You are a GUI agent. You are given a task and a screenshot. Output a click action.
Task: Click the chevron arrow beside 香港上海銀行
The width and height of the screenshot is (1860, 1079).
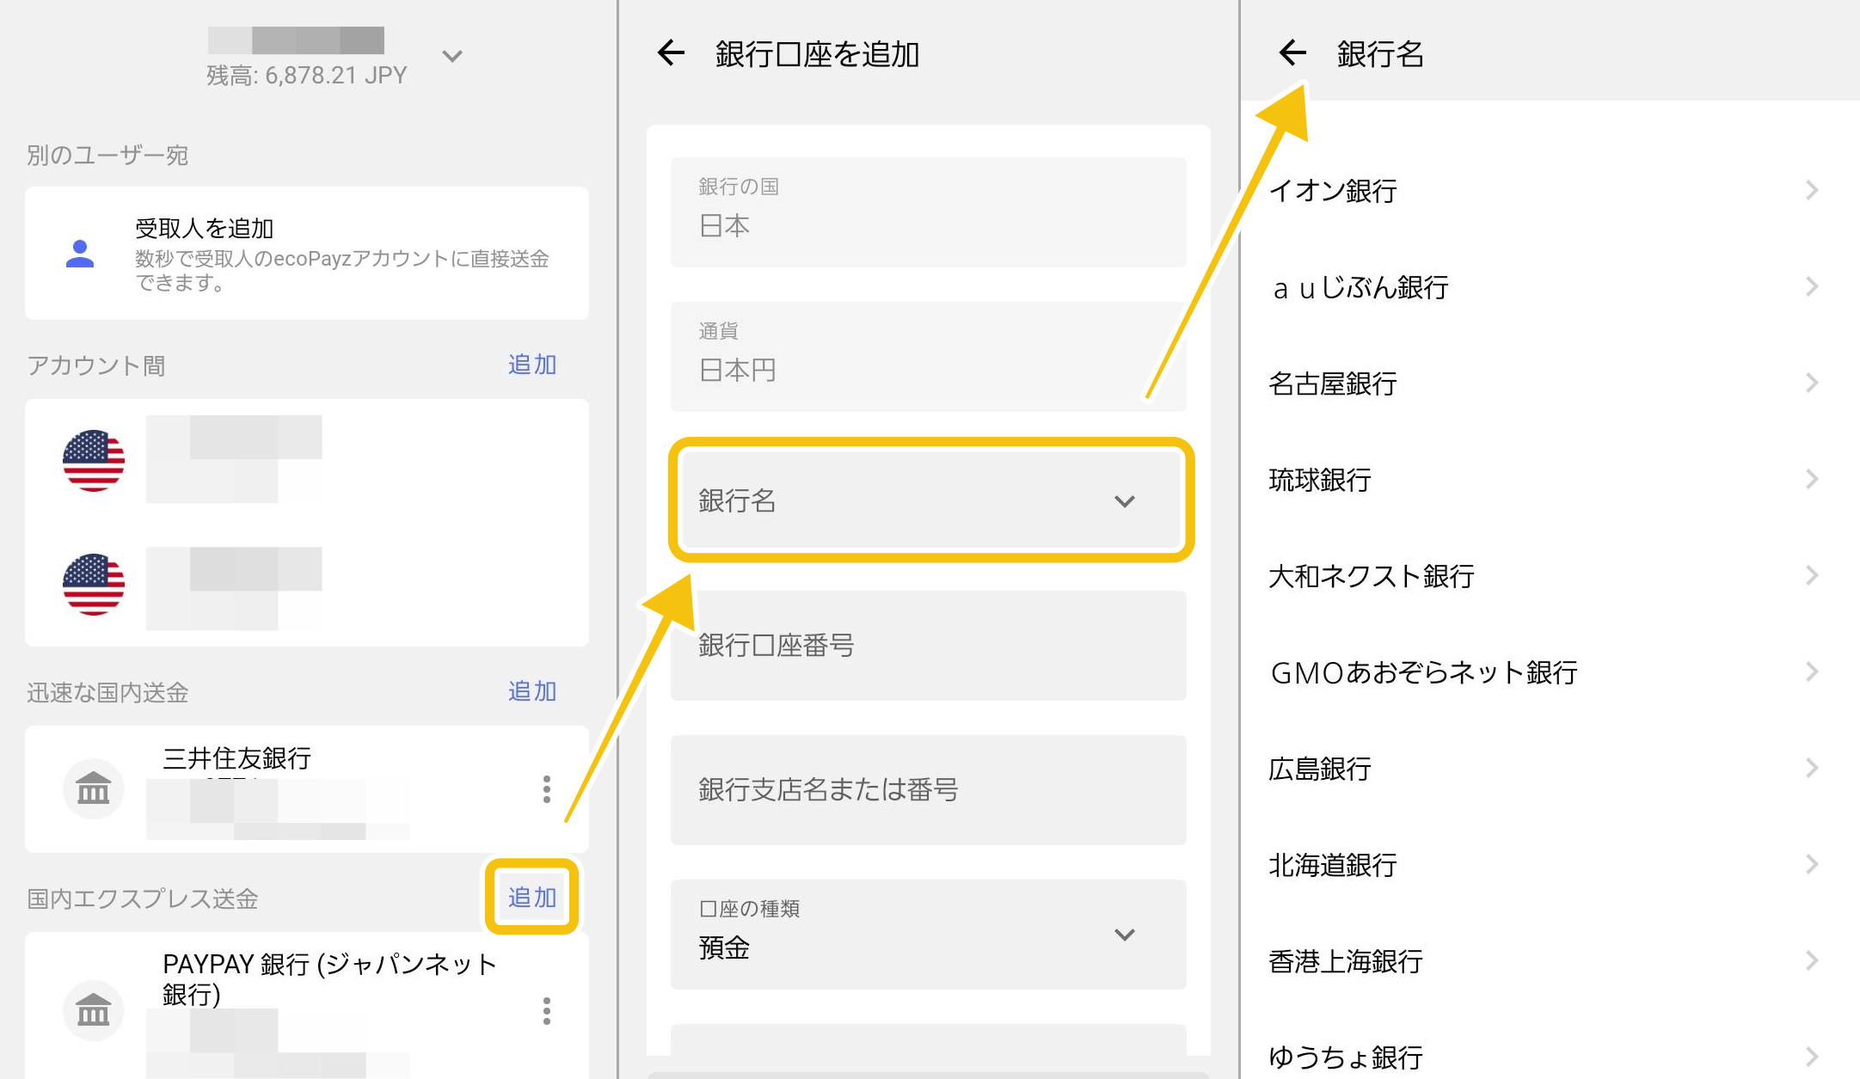pos(1812,960)
